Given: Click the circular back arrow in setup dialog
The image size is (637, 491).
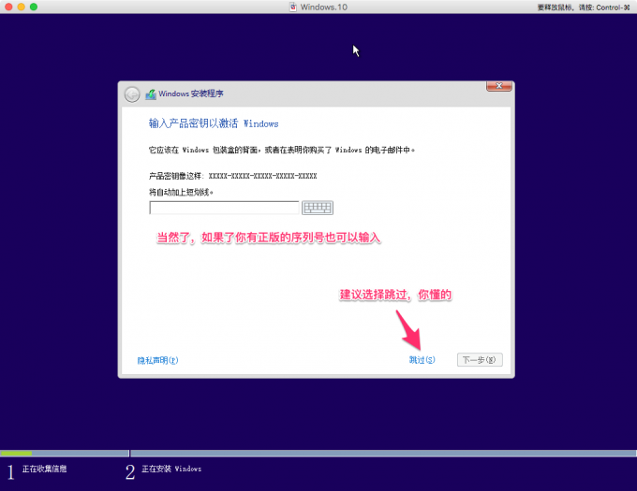Looking at the screenshot, I should [x=132, y=94].
